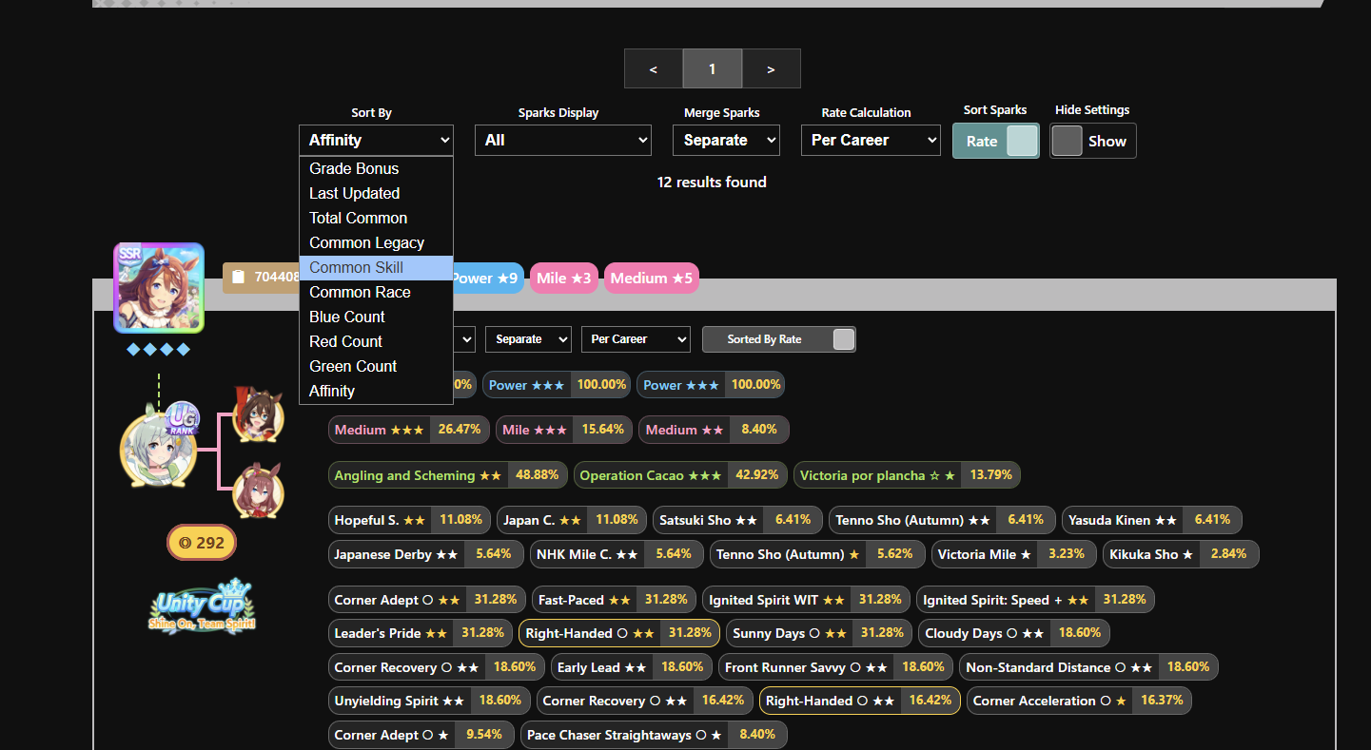Select the Right-Handed spark at 31.28%
1371x750 pixels.
619,633
